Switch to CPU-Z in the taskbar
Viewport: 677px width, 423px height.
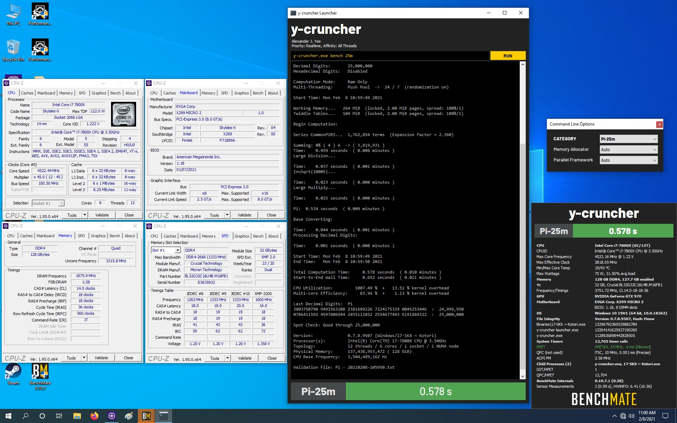[x=111, y=416]
